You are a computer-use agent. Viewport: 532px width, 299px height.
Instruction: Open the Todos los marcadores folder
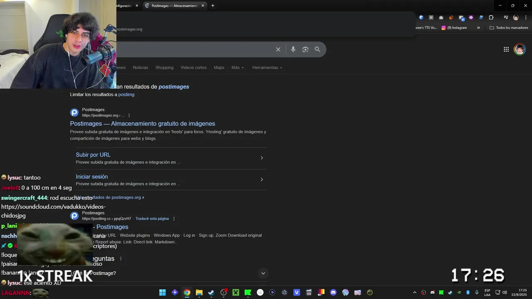[x=509, y=28]
